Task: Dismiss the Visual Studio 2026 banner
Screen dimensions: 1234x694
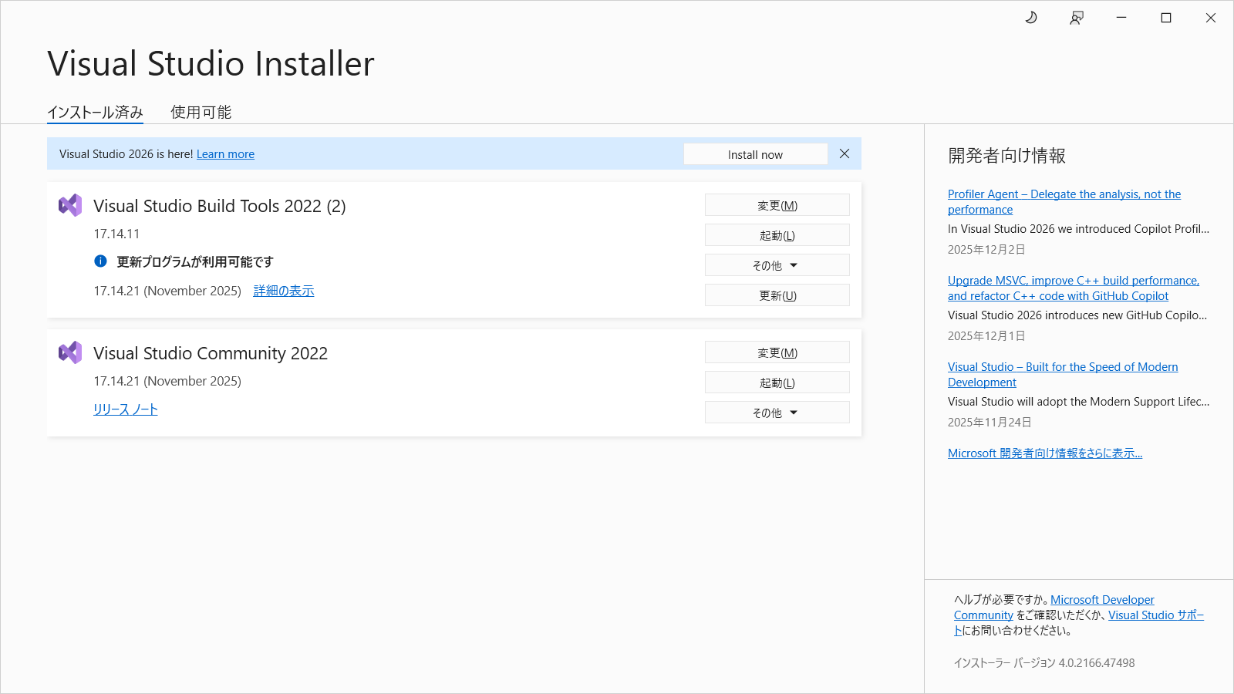Action: pos(845,154)
